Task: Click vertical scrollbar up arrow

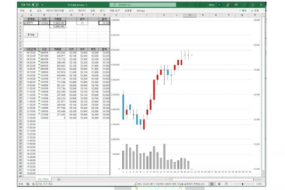Action: coord(263,15)
